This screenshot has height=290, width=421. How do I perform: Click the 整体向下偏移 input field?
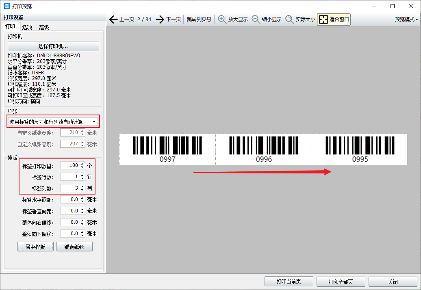tap(70, 234)
